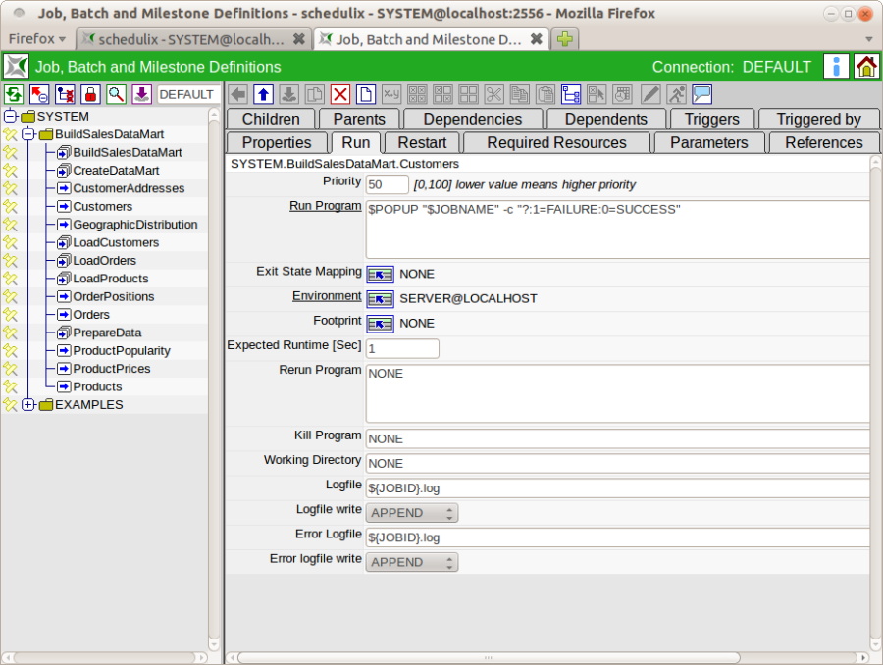Open the Exit State Mapping chooser button
Image resolution: width=883 pixels, height=665 pixels.
tap(380, 274)
